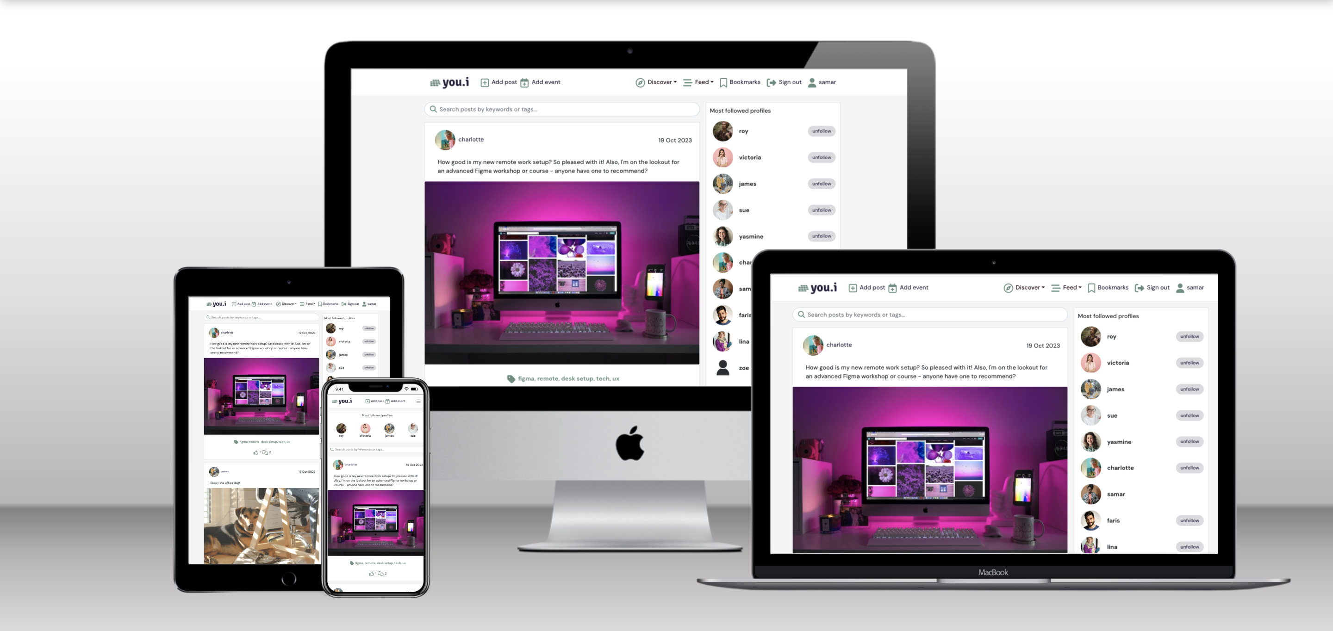This screenshot has height=631, width=1333.
Task: Click the Add post icon
Action: click(x=483, y=81)
